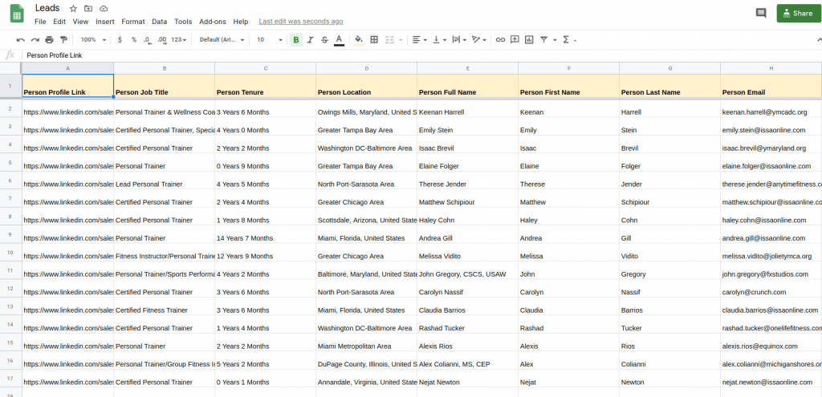Toggle strikethrough formatting

tap(324, 40)
